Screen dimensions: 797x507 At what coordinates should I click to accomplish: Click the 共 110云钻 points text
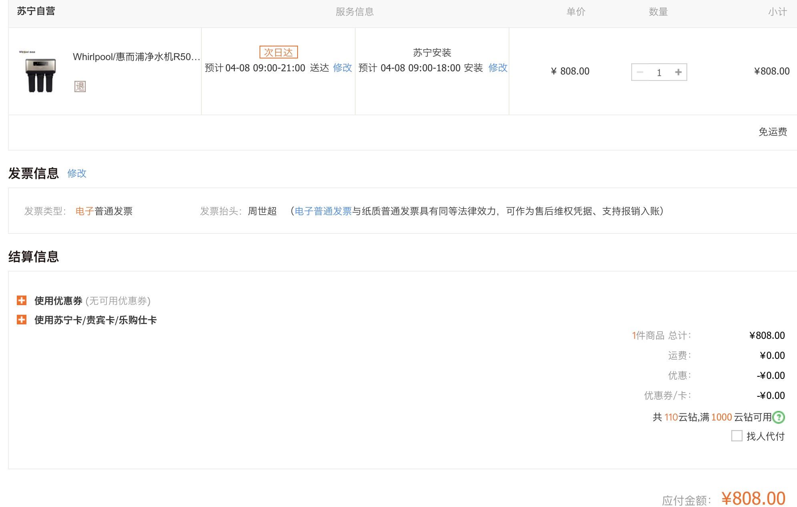(x=675, y=417)
